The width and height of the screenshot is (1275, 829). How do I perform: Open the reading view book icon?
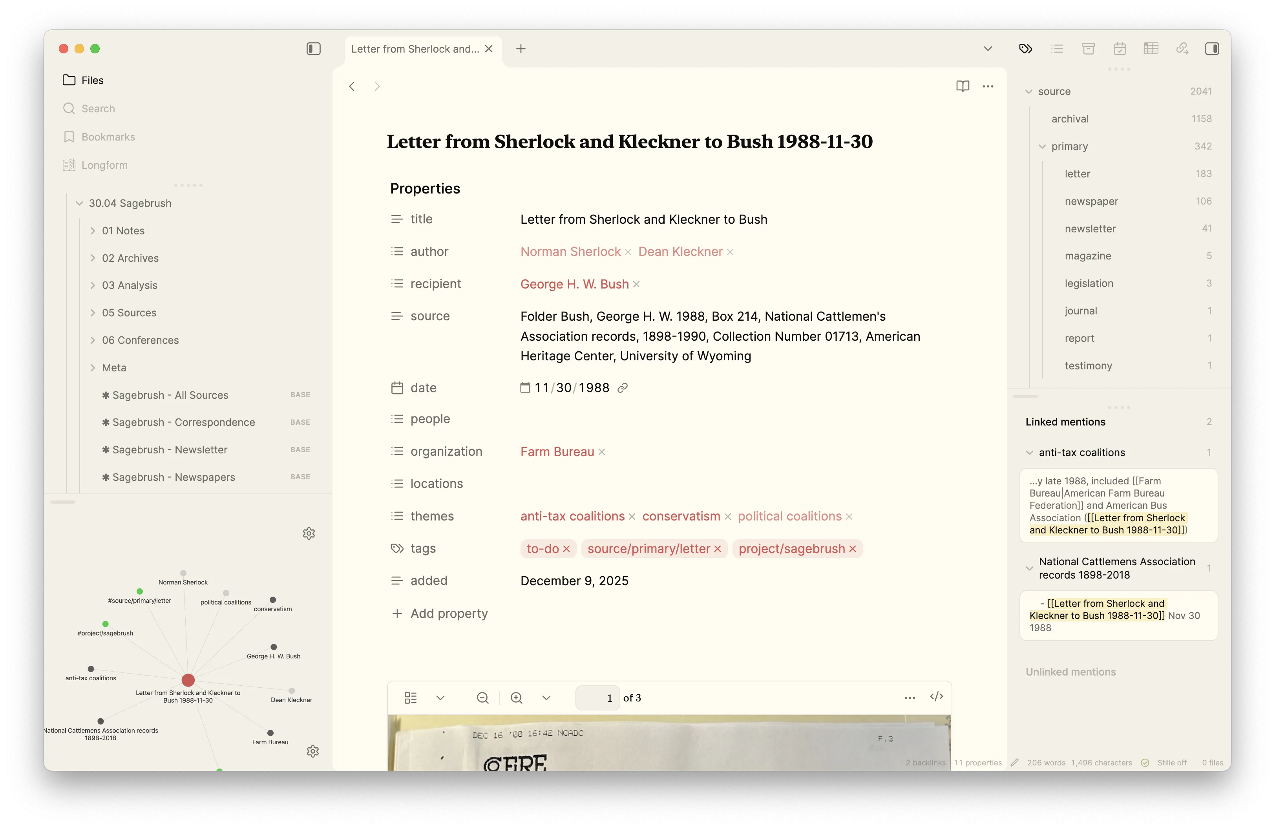(963, 86)
